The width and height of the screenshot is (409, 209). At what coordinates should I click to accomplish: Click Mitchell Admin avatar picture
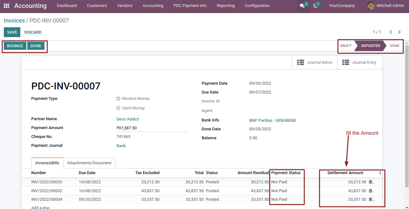(x=371, y=6)
